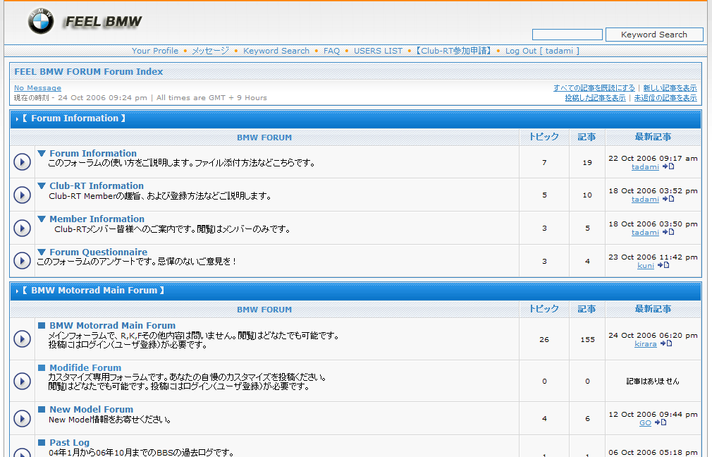The width and height of the screenshot is (712, 457).
Task: Focus the keyword search text field
Action: (x=567, y=35)
